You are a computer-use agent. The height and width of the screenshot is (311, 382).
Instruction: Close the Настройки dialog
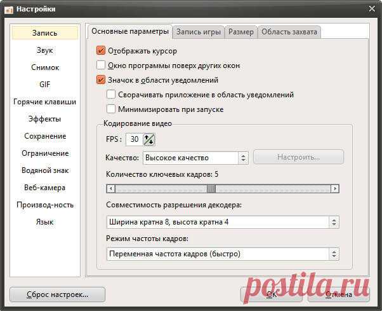pyautogui.click(x=372, y=9)
